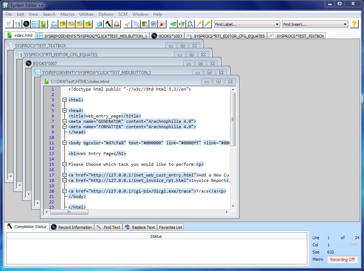
Task: Click the green outdent left-arrow icon
Action: pos(173,24)
